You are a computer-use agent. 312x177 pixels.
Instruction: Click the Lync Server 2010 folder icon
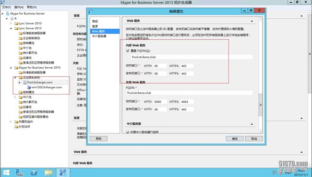coord(16,24)
